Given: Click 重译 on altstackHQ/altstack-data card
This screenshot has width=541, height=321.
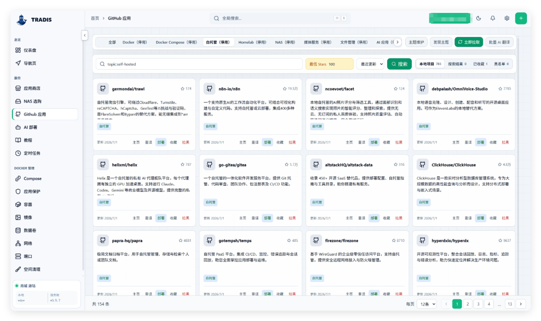Looking at the screenshot, I should point(362,218).
